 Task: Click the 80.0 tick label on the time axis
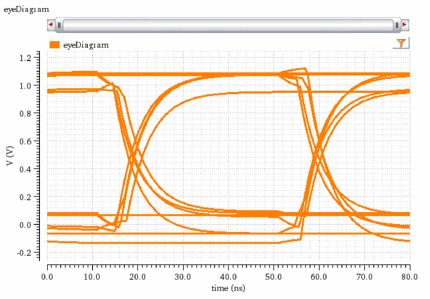point(409,277)
